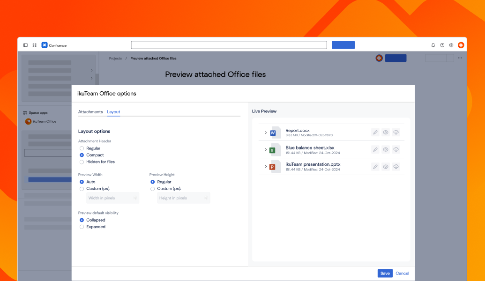Image resolution: width=485 pixels, height=281 pixels.
Task: Click the Confluence logo in the navbar
Action: click(x=45, y=45)
